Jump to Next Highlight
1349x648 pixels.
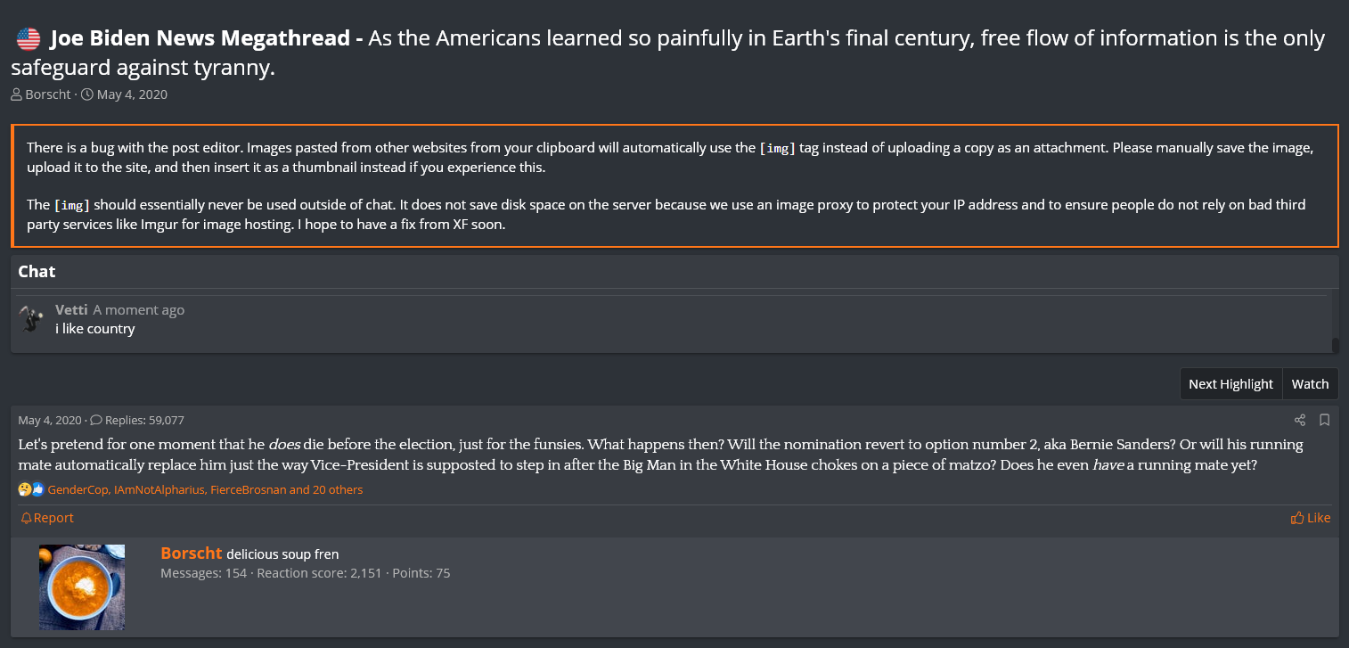click(1230, 384)
